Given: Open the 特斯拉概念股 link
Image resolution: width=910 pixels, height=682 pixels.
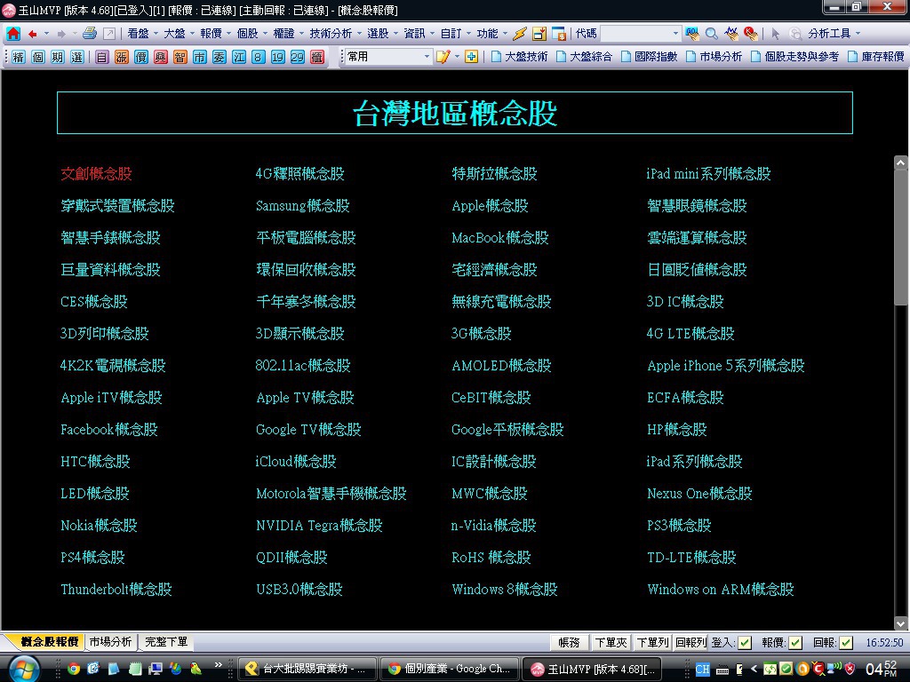Looking at the screenshot, I should (x=494, y=173).
